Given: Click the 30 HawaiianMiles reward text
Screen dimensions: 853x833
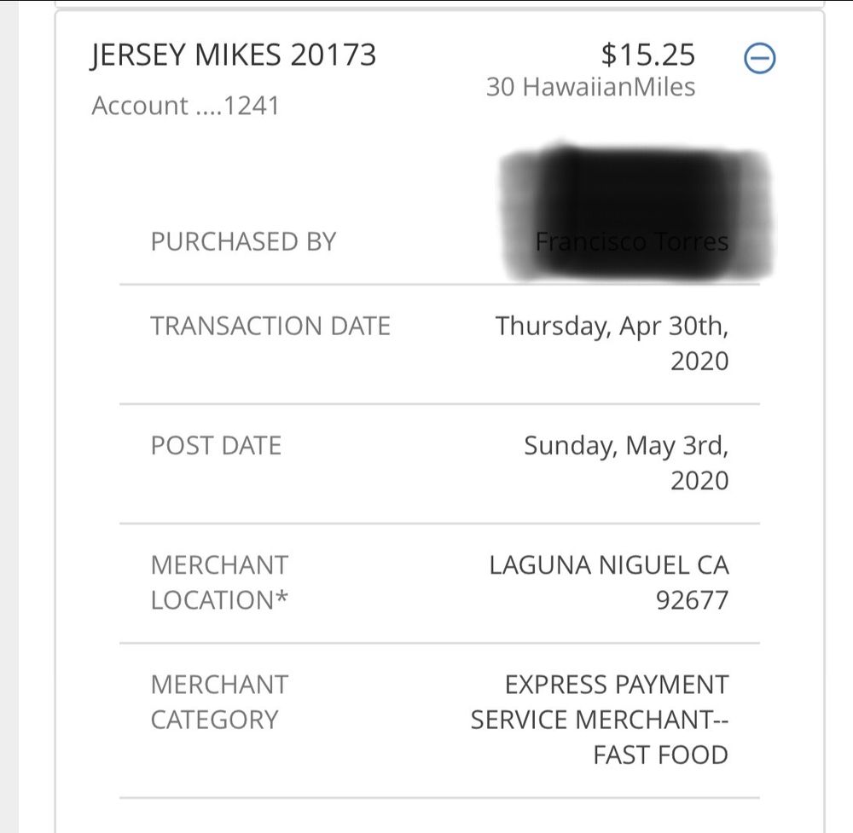Looking at the screenshot, I should point(590,87).
